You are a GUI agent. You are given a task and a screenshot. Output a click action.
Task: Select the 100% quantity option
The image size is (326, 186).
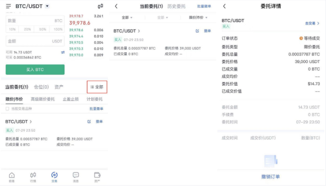pyautogui.click(x=58, y=29)
